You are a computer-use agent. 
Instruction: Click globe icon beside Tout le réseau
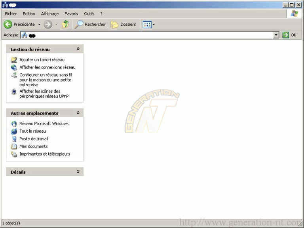coord(14,131)
